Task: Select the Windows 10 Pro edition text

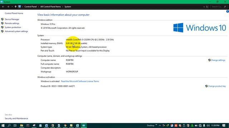Action: tap(48, 24)
